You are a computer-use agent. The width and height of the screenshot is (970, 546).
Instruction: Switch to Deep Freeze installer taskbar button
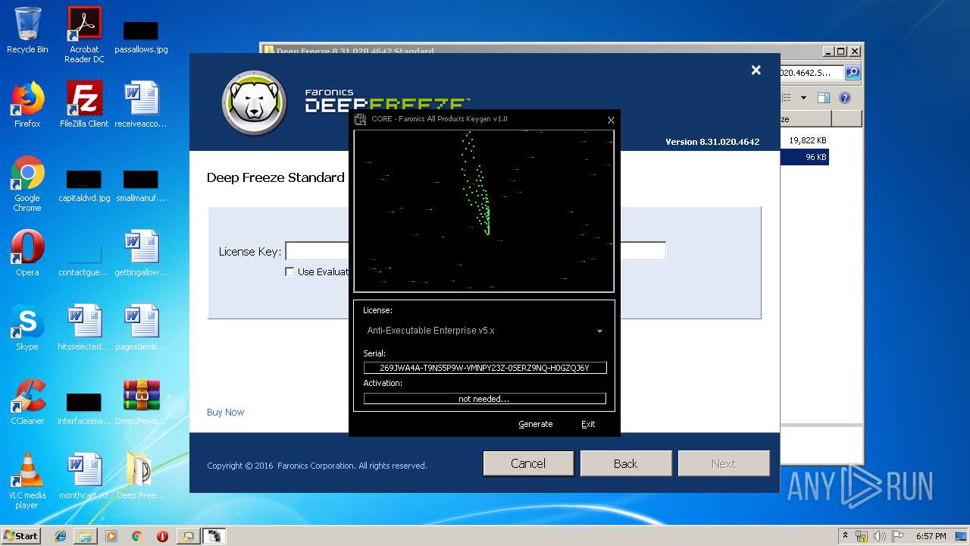click(x=188, y=536)
